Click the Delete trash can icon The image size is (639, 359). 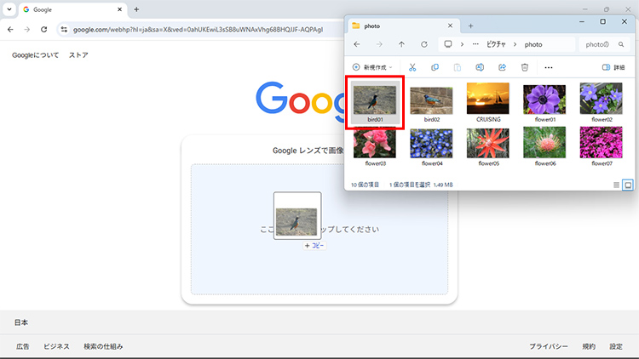tap(525, 67)
